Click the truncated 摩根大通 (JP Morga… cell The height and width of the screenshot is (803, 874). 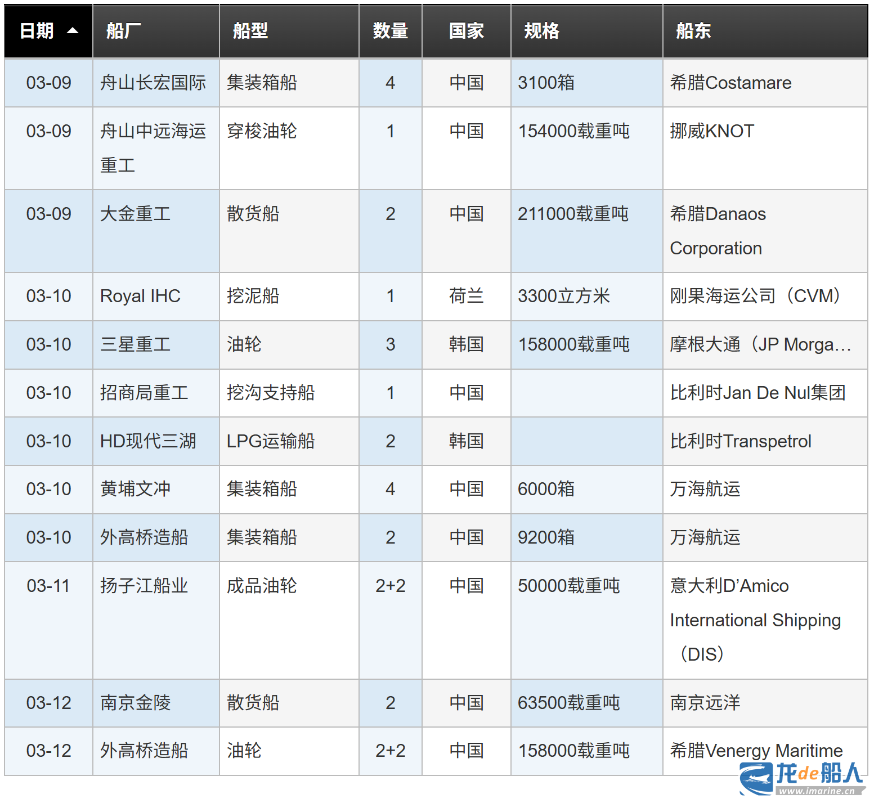(760, 344)
